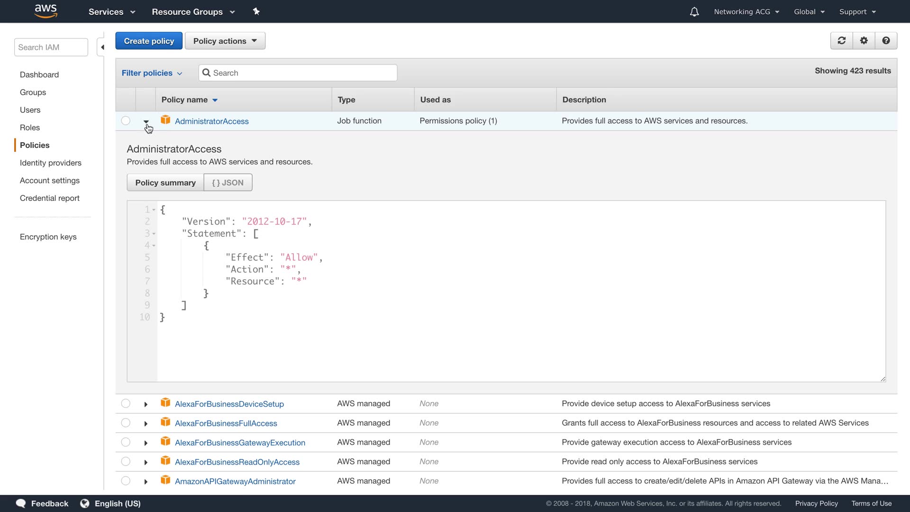Open the AlexaForBusinessReadOnlyAccess policy link
The image size is (910, 512).
[237, 462]
